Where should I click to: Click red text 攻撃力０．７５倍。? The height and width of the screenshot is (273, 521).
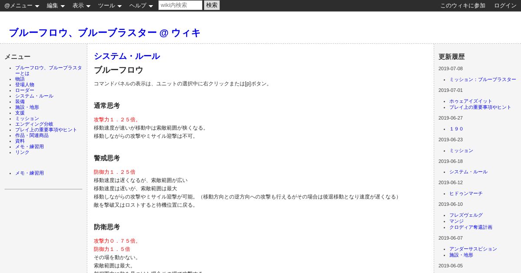117,241
